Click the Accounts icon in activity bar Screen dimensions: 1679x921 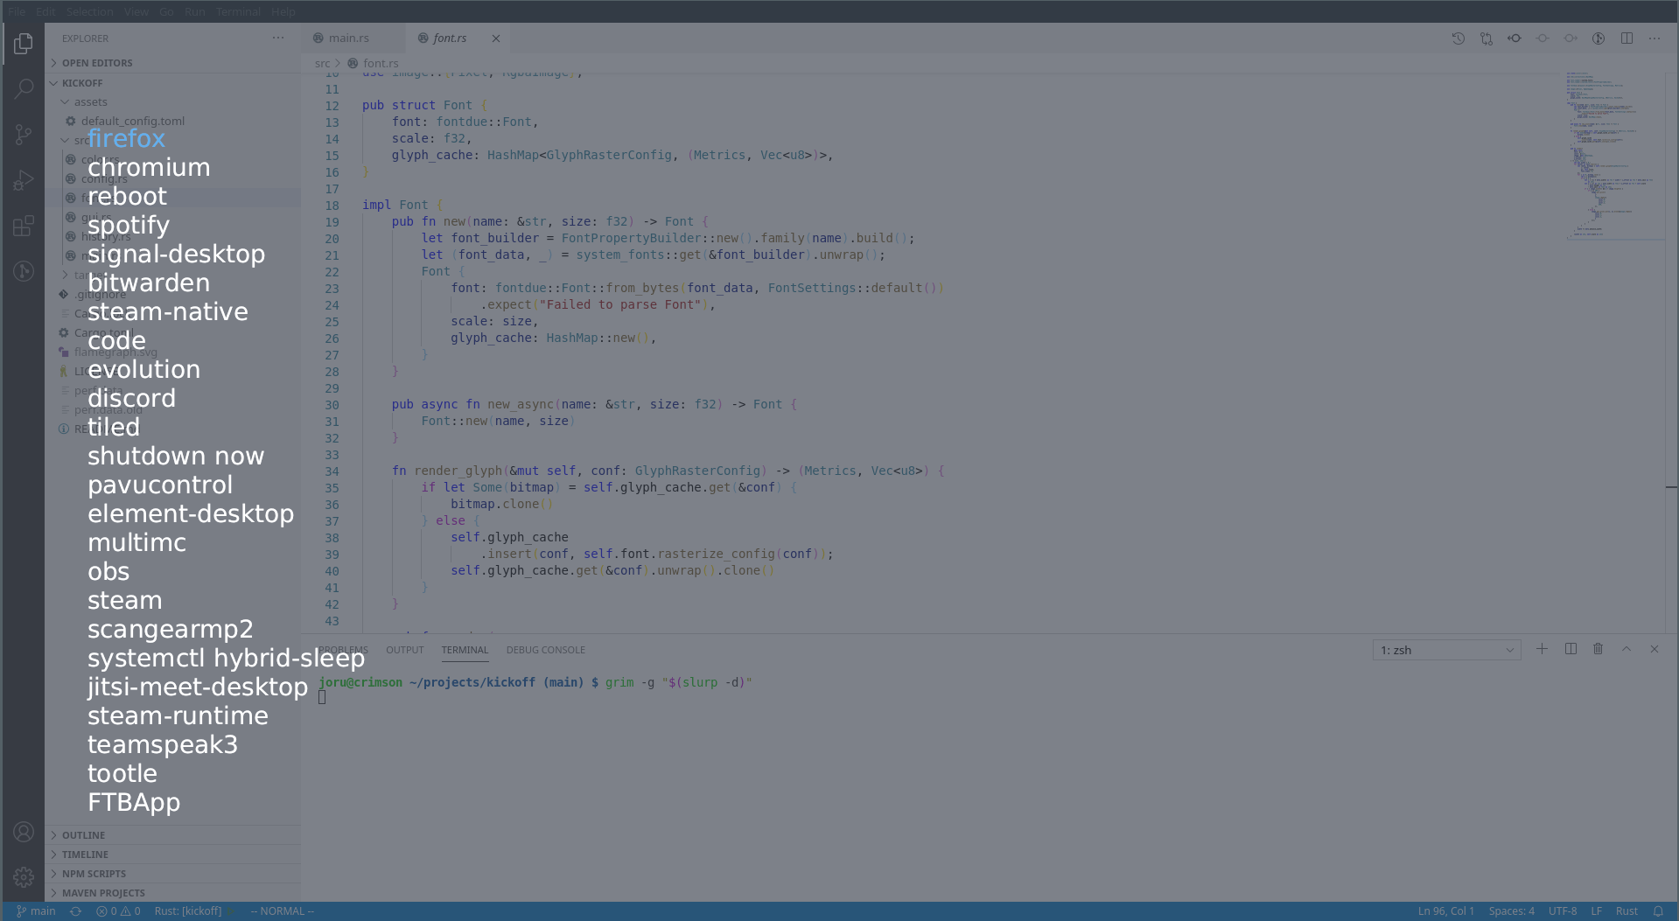(x=24, y=832)
